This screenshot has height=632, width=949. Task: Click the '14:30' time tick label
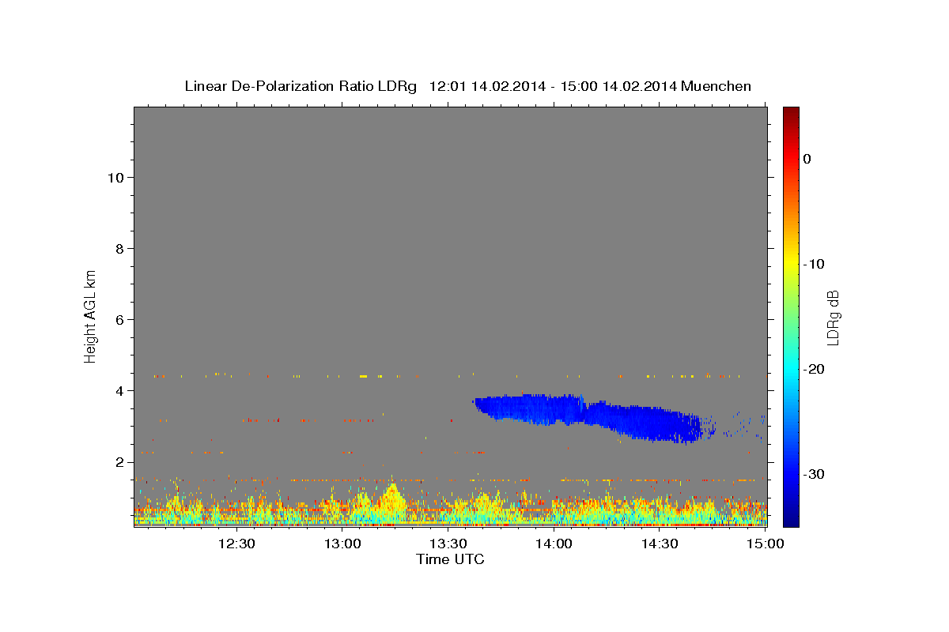click(660, 544)
